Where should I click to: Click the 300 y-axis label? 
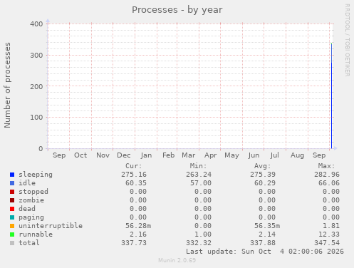pos(36,56)
